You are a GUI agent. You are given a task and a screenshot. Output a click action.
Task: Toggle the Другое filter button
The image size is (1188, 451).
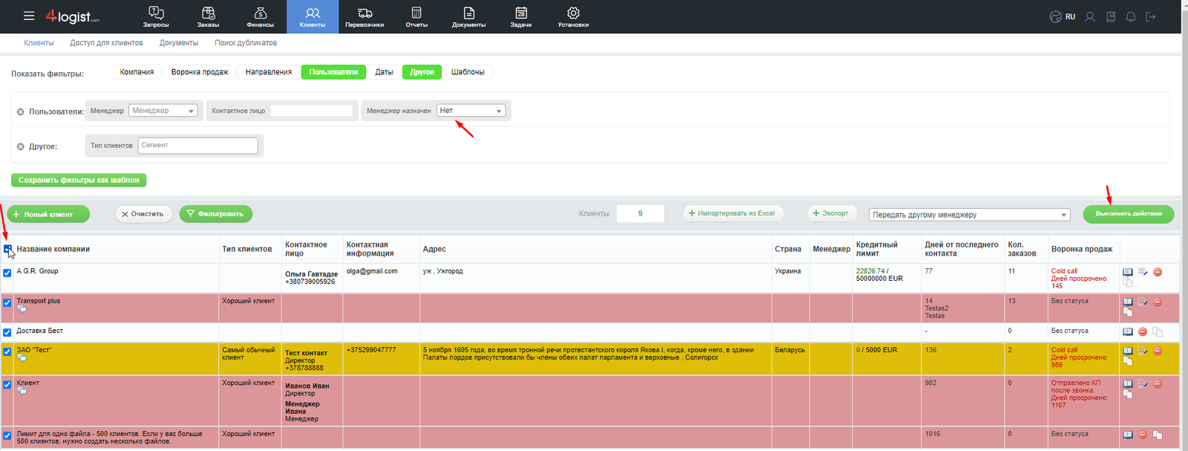point(422,72)
